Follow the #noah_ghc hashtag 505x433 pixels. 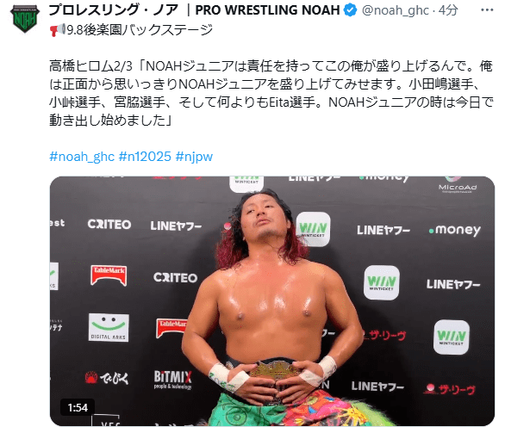82,157
